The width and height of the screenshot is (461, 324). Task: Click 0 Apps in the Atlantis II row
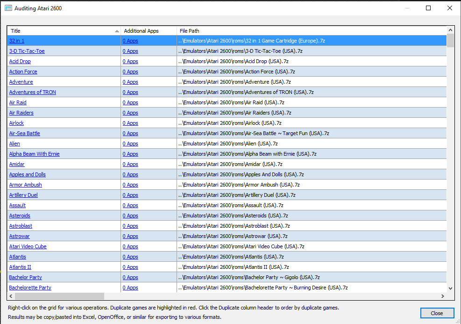pos(130,267)
